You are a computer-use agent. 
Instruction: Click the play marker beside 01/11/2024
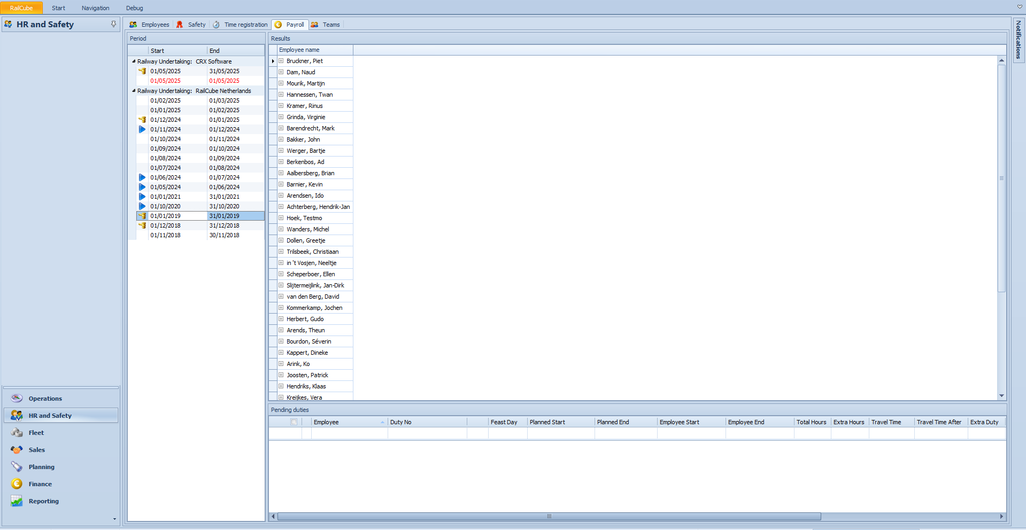pyautogui.click(x=142, y=129)
